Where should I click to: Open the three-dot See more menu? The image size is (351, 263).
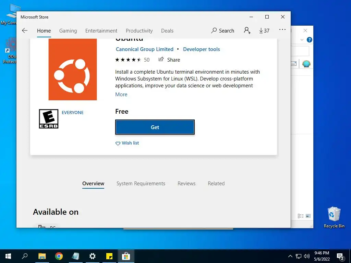click(x=282, y=29)
